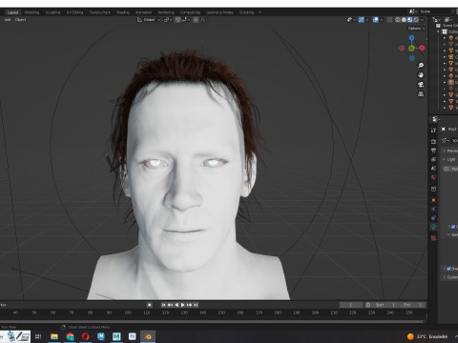Open the Render properties tab

433,142
